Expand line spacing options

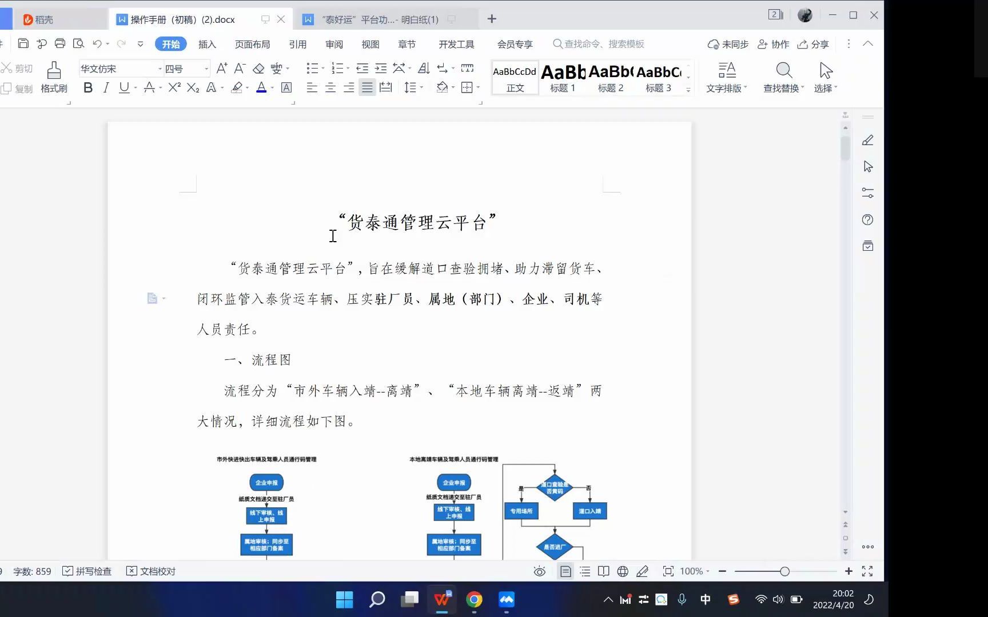click(x=422, y=87)
